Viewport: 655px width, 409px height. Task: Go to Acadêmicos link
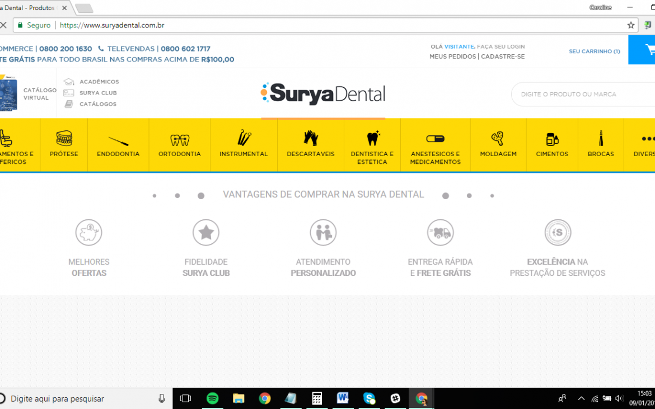(x=99, y=82)
